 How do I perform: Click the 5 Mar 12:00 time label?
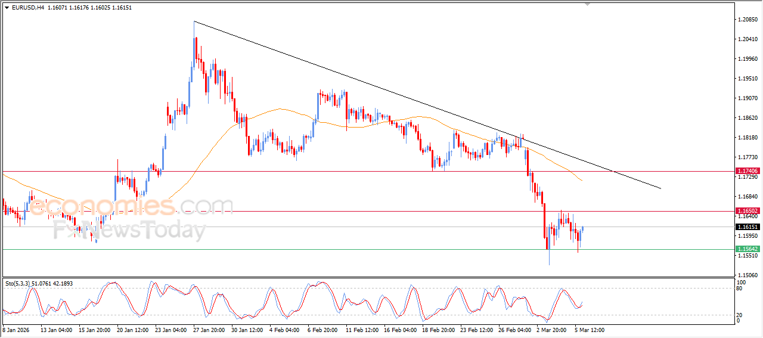click(x=589, y=329)
